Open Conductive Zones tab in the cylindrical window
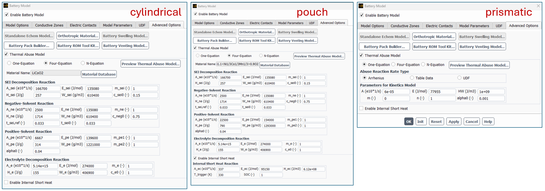Viewport: 545px width, 191px height. tap(48, 25)
